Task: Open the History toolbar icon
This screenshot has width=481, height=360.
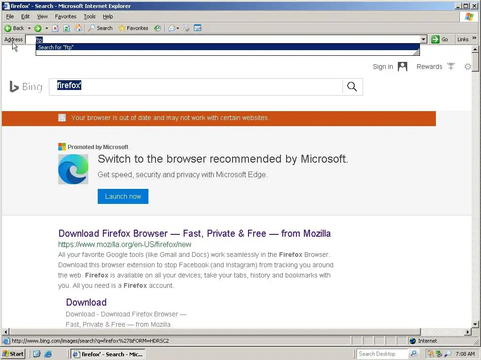Action: [157, 28]
